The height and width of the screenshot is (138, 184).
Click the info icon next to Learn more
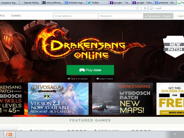pos(98,79)
